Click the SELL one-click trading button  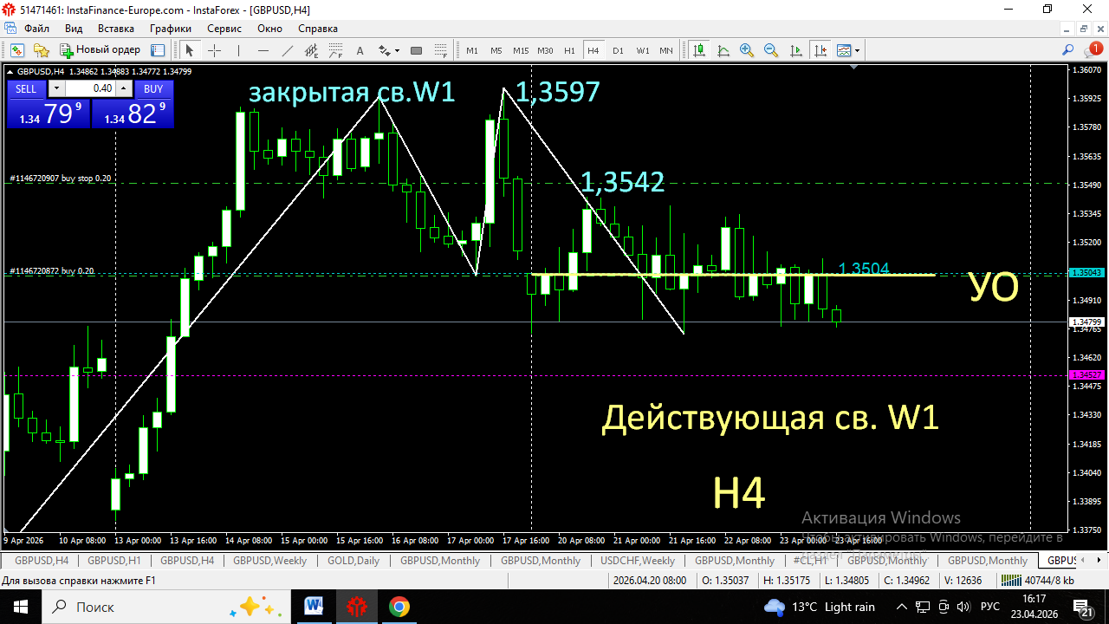tap(26, 88)
